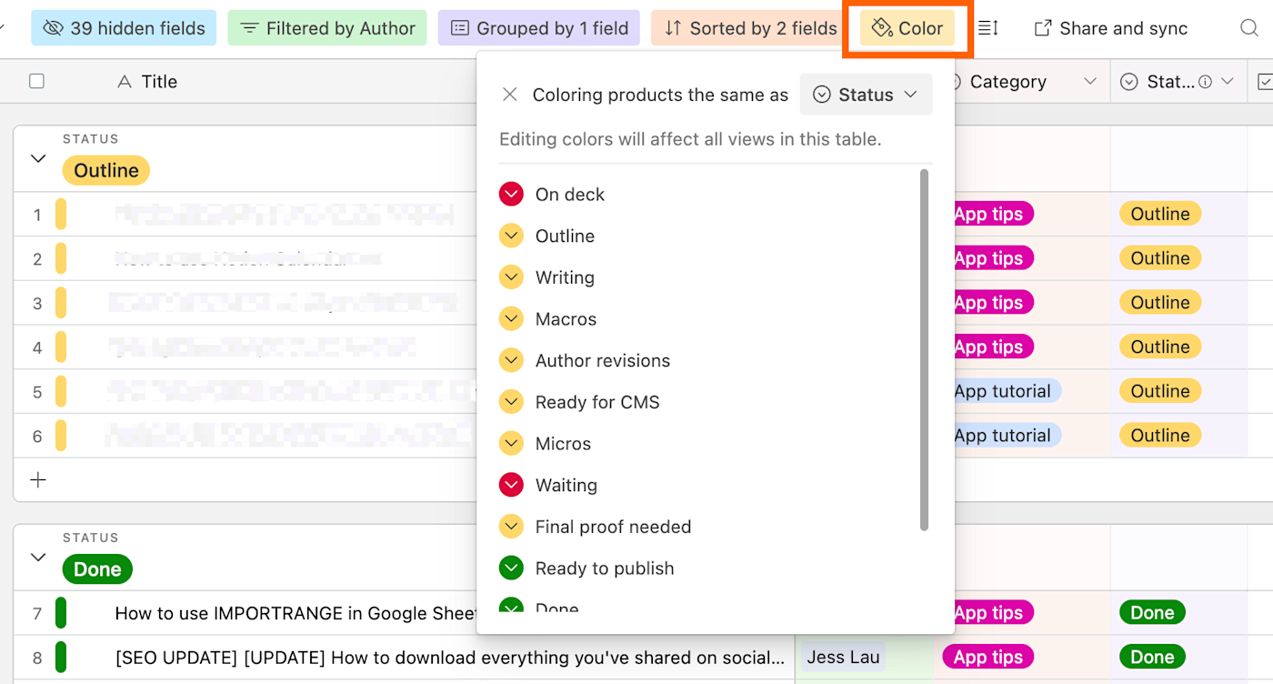Screen dimensions: 1273x684
Task: Click the Color paint bucket button
Action: point(907,28)
